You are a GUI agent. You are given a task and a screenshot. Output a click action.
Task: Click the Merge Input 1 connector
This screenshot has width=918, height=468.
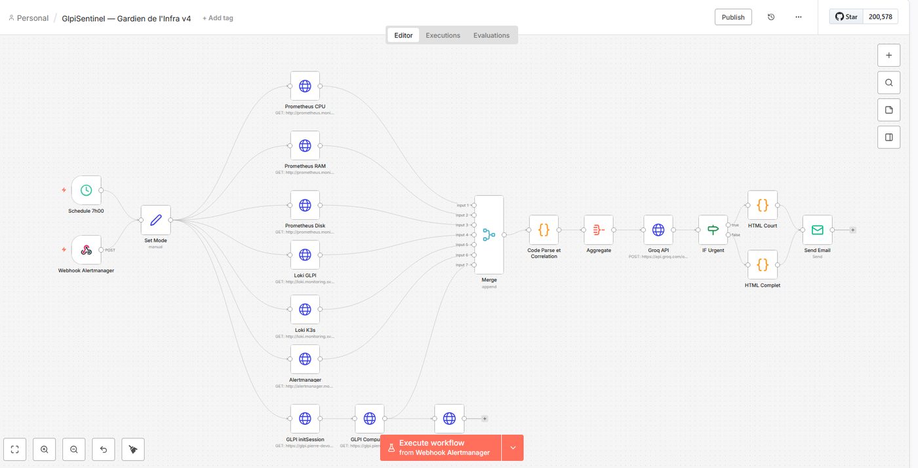click(474, 205)
